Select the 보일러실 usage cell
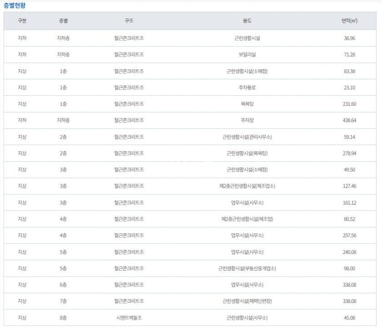 247,55
